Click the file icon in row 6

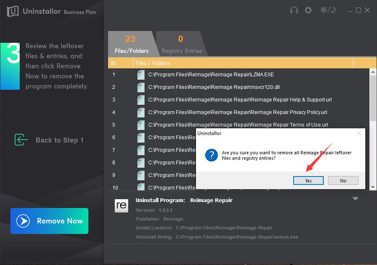[x=141, y=138]
